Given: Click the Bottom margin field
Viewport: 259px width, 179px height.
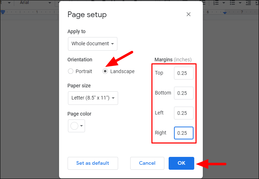Looking at the screenshot, I should tap(184, 93).
